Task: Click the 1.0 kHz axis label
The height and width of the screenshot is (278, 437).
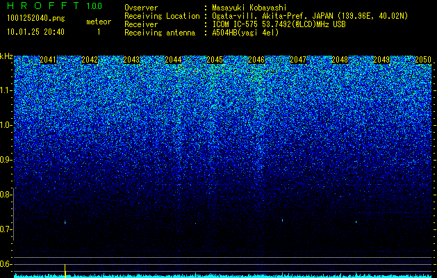Action: pos(6,125)
